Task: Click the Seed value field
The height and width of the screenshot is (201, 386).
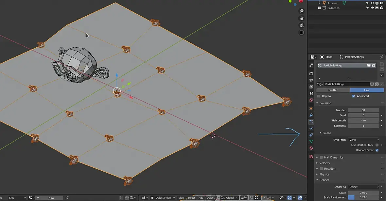Action: (363, 116)
